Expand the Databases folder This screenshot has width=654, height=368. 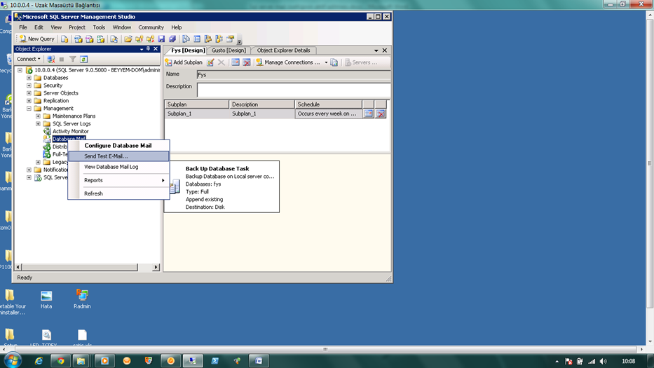point(29,78)
